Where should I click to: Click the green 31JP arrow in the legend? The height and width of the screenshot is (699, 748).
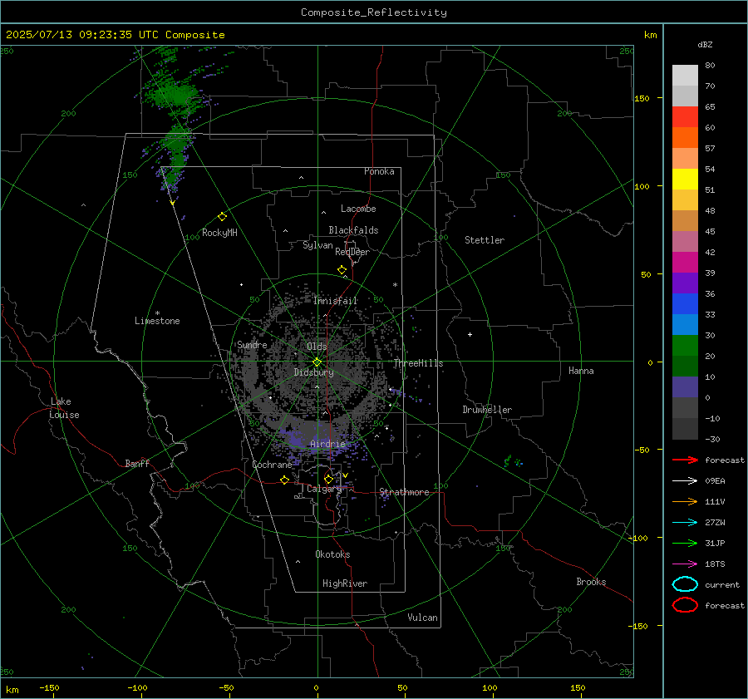pyautogui.click(x=685, y=543)
